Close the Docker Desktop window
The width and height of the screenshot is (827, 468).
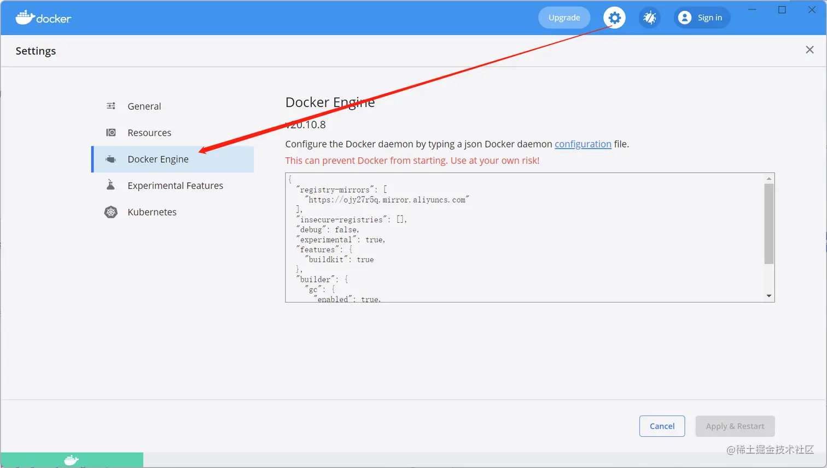(x=812, y=10)
